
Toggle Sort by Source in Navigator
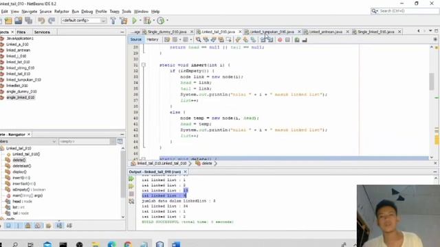pos(69,226)
